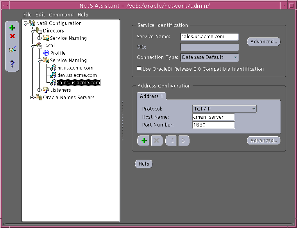Open the Protocol TCP/IP dropdown
297x228 pixels.
point(224,109)
